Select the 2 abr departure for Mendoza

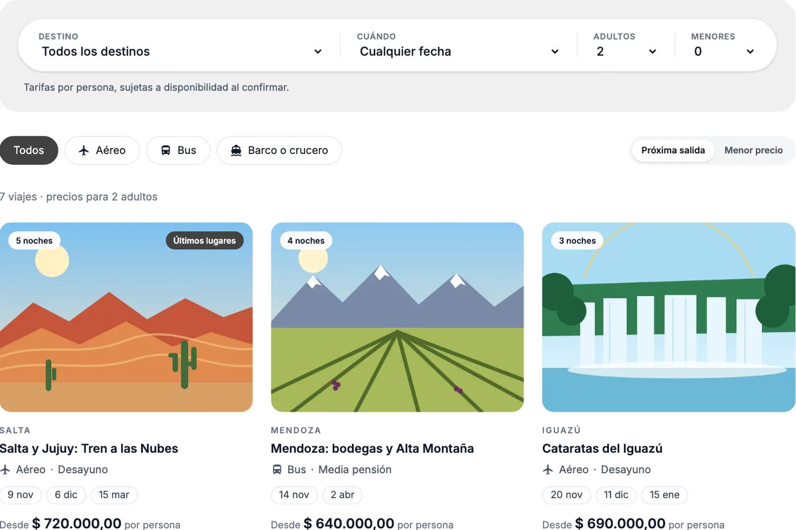[342, 495]
